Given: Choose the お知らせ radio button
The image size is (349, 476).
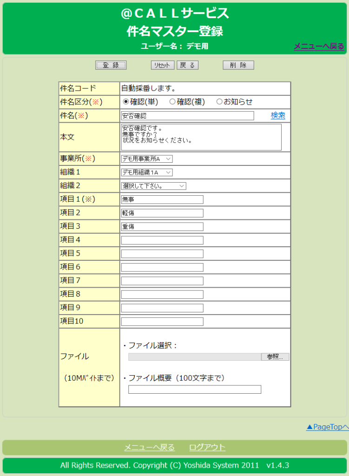Looking at the screenshot, I should pos(219,102).
